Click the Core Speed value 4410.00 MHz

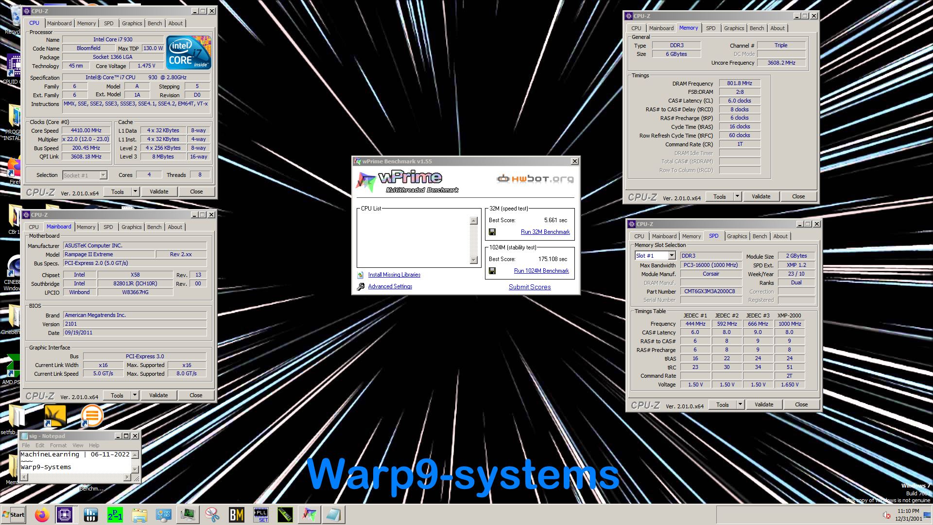(86, 130)
